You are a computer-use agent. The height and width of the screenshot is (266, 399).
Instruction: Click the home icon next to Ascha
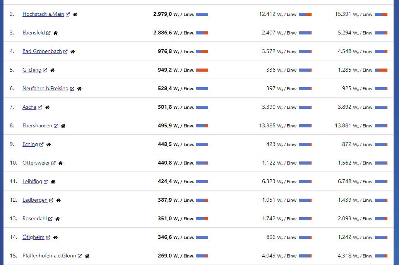coord(47,107)
